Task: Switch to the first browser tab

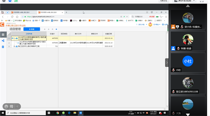Action: click(23, 12)
